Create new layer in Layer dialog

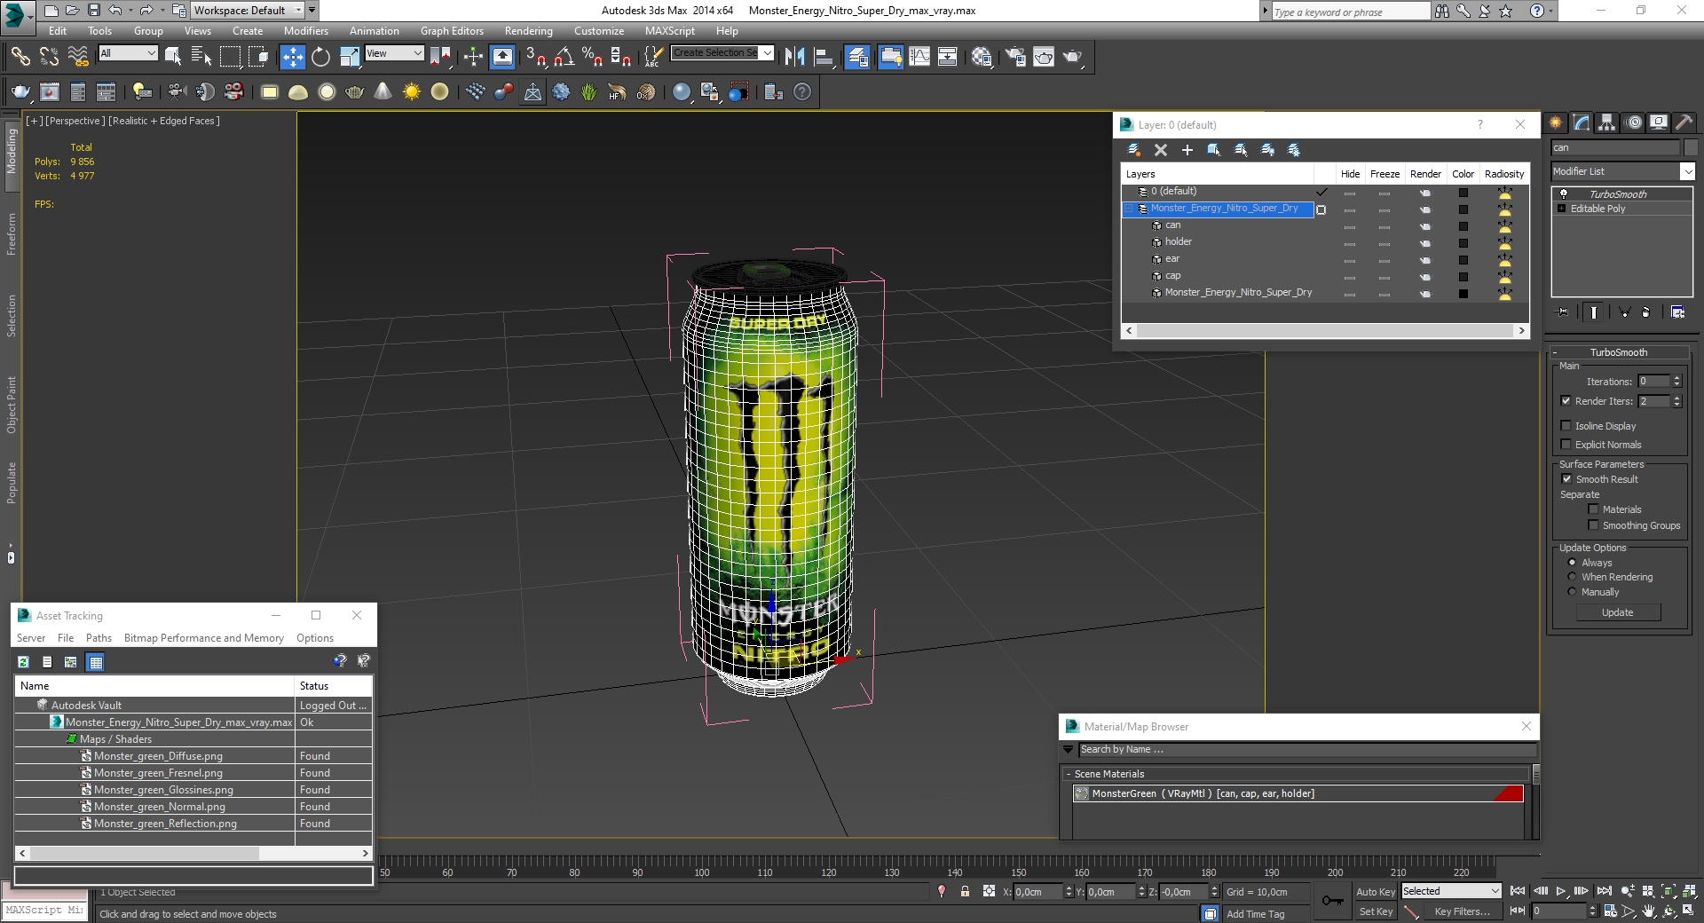pos(1133,150)
